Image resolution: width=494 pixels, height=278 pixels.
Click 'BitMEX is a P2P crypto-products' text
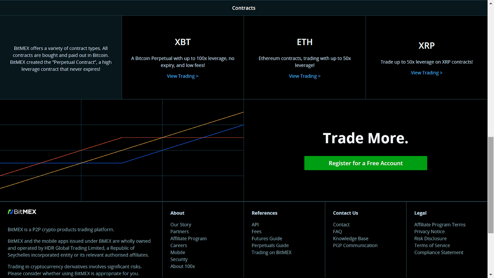pyautogui.click(x=61, y=230)
